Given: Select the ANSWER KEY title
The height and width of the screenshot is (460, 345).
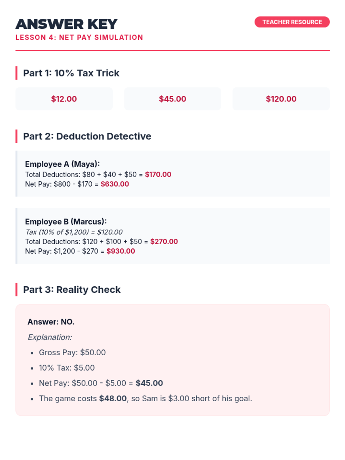Looking at the screenshot, I should (x=66, y=24).
